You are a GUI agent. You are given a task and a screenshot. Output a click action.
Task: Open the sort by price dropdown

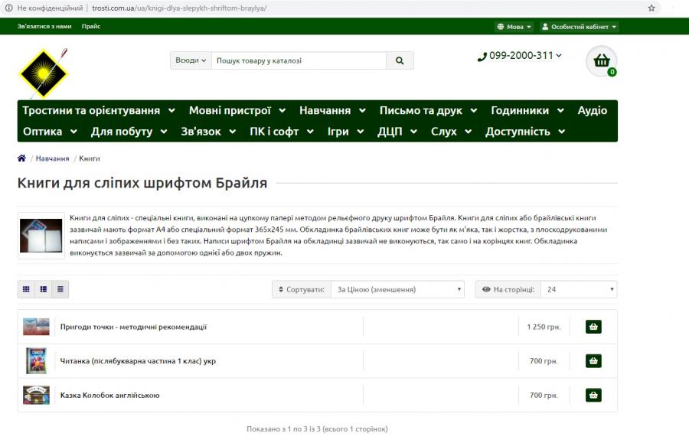pyautogui.click(x=397, y=290)
